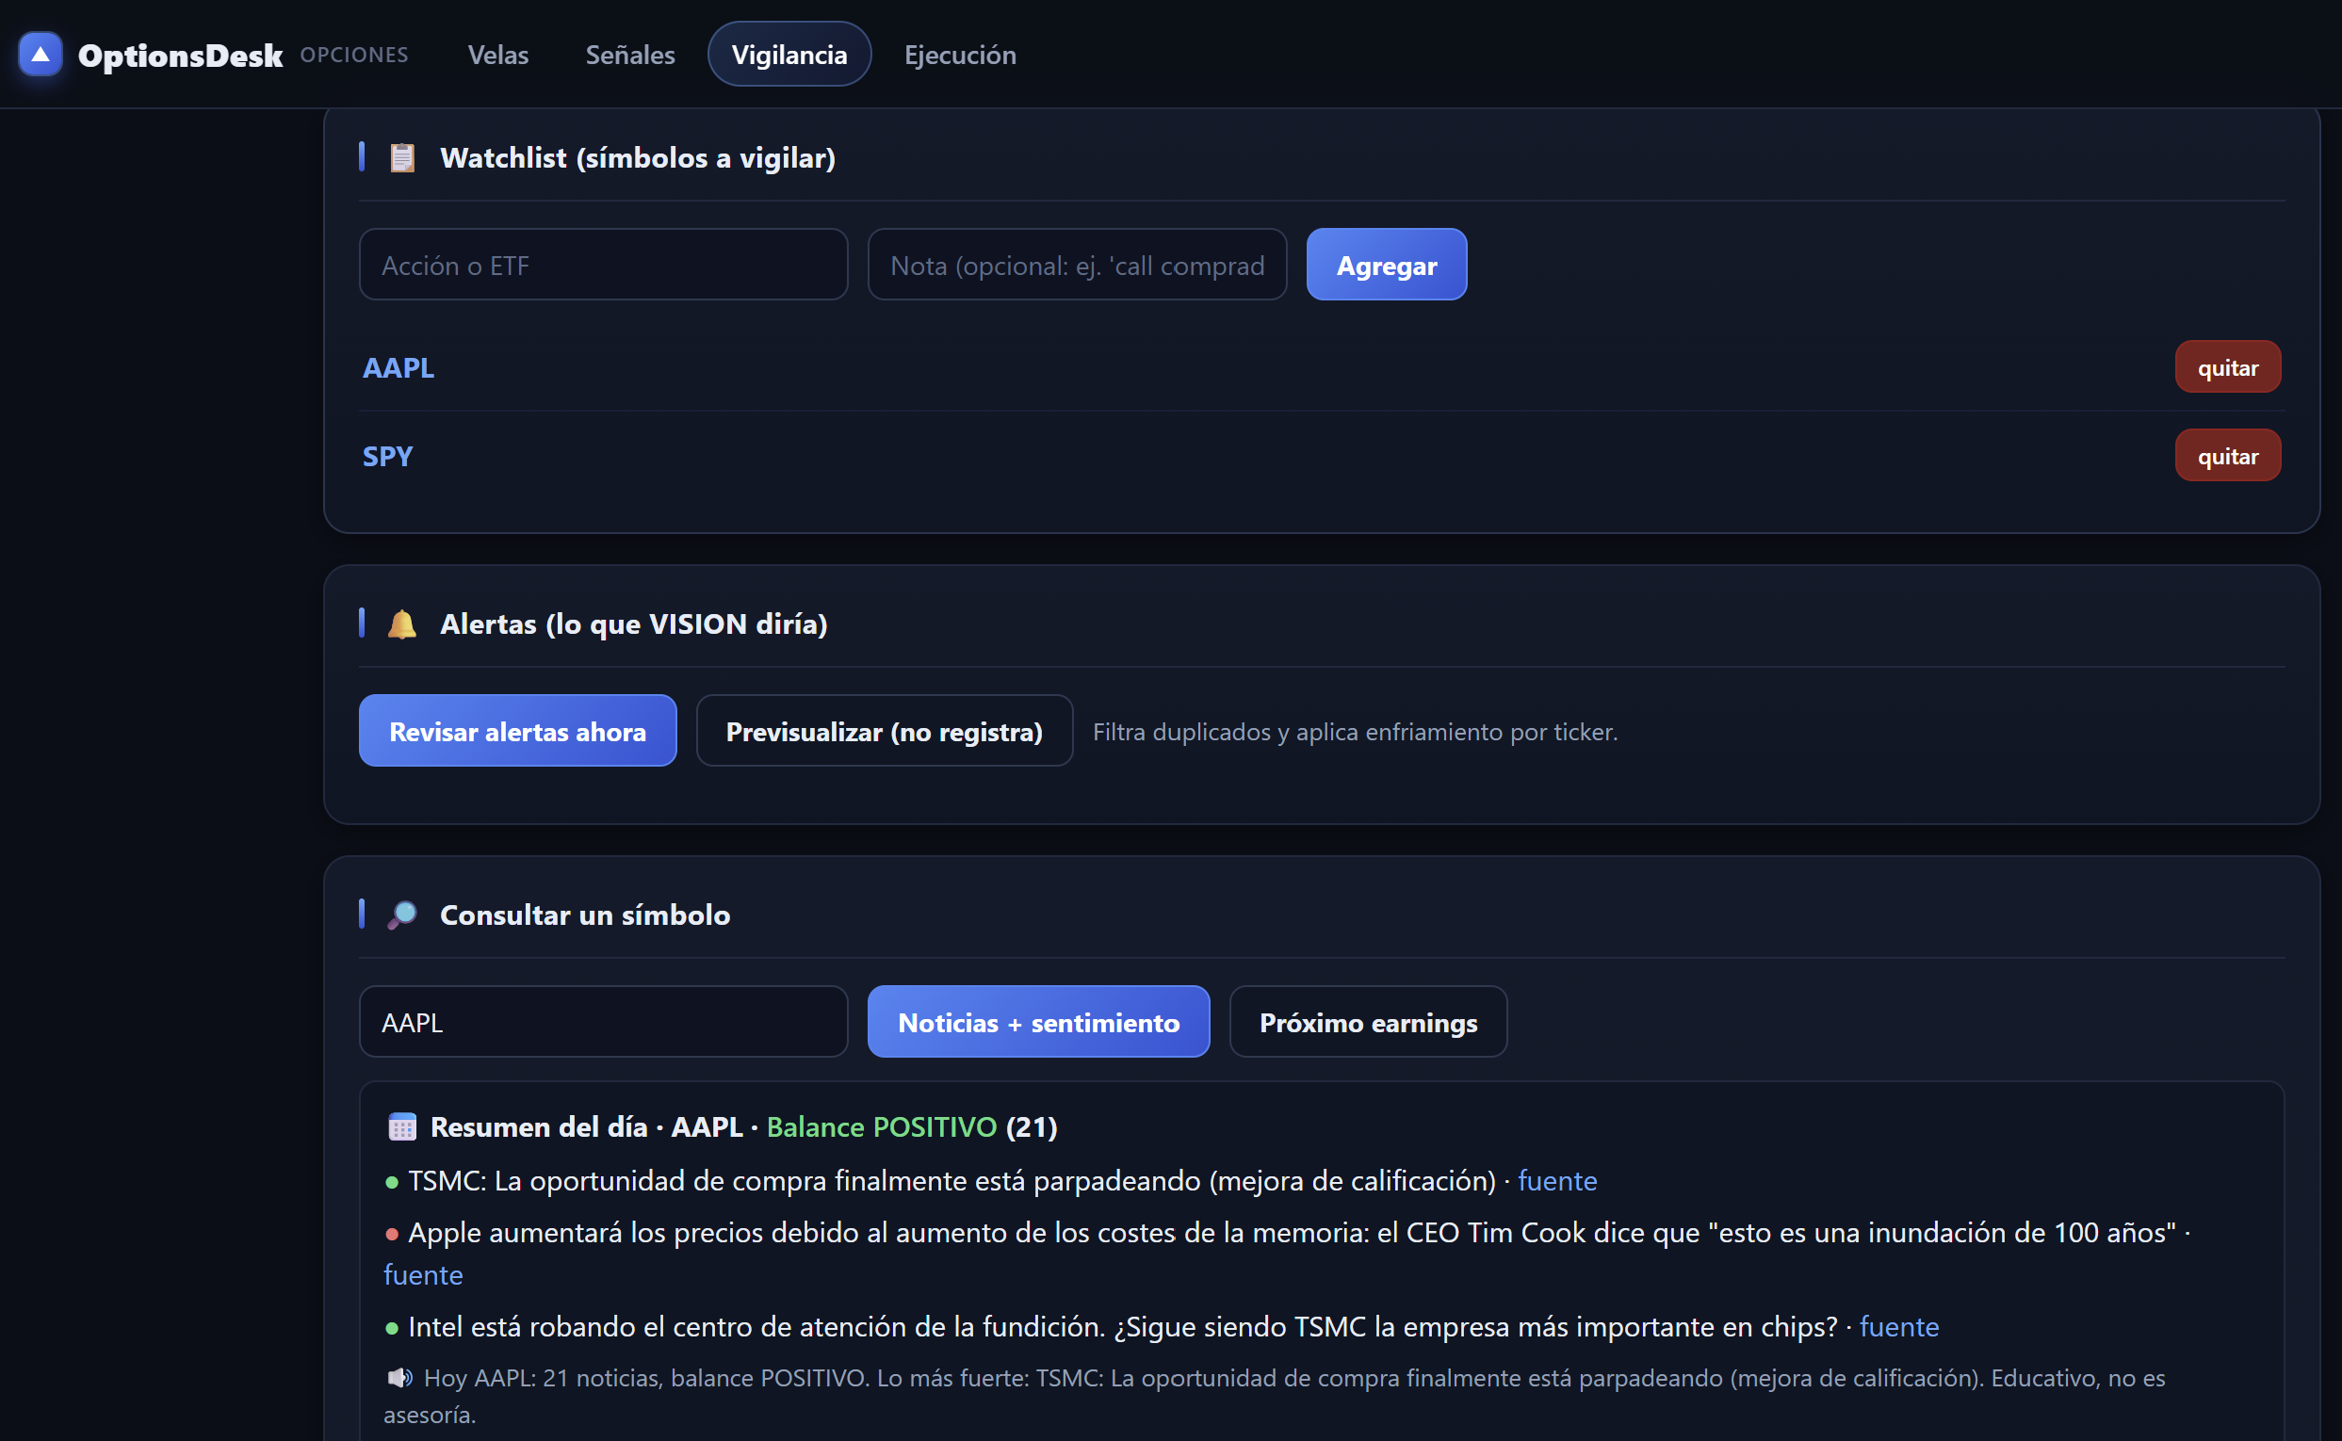The image size is (2342, 1441).
Task: Click the red dot beside Apple aumentará headline
Action: point(392,1234)
